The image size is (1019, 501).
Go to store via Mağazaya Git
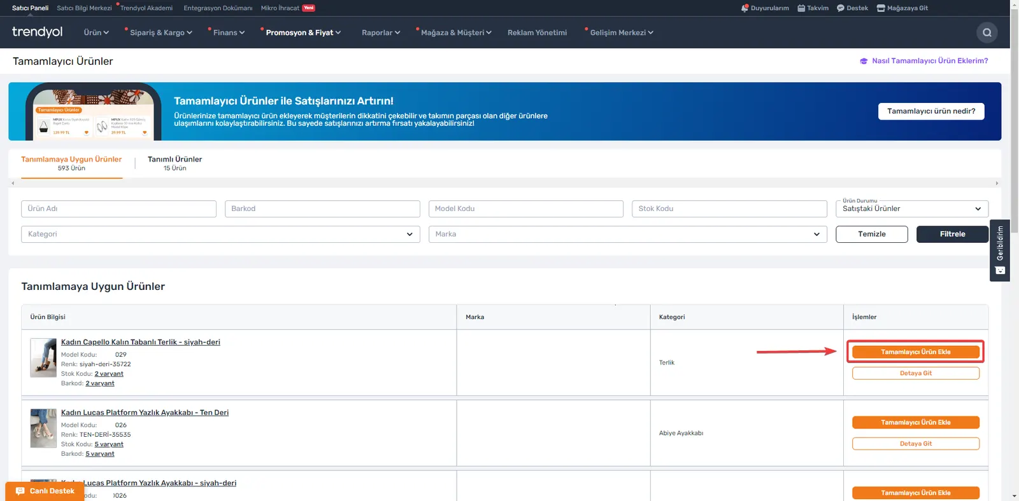click(902, 8)
